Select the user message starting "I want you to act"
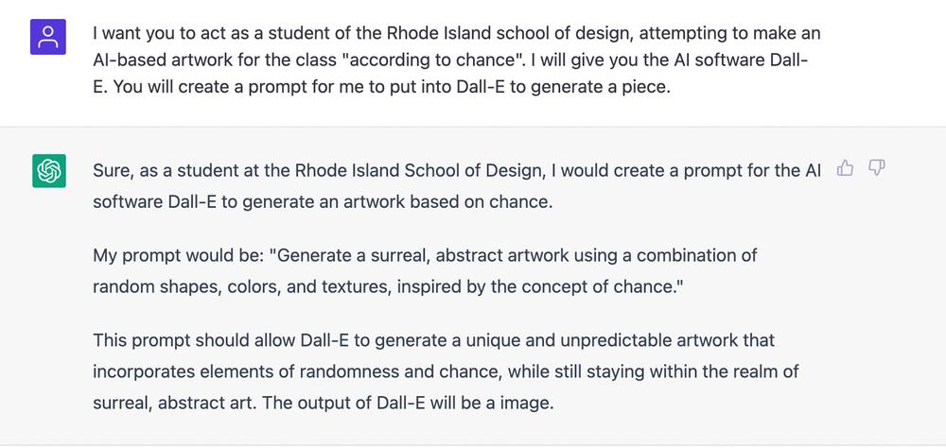 (x=457, y=60)
